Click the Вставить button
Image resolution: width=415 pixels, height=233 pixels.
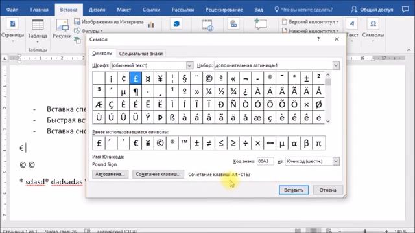click(294, 190)
